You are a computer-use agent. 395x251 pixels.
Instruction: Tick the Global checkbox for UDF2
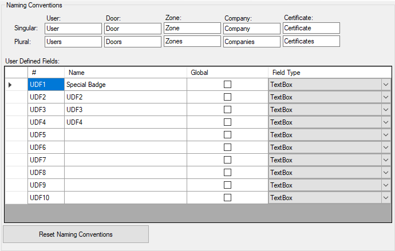pyautogui.click(x=227, y=97)
